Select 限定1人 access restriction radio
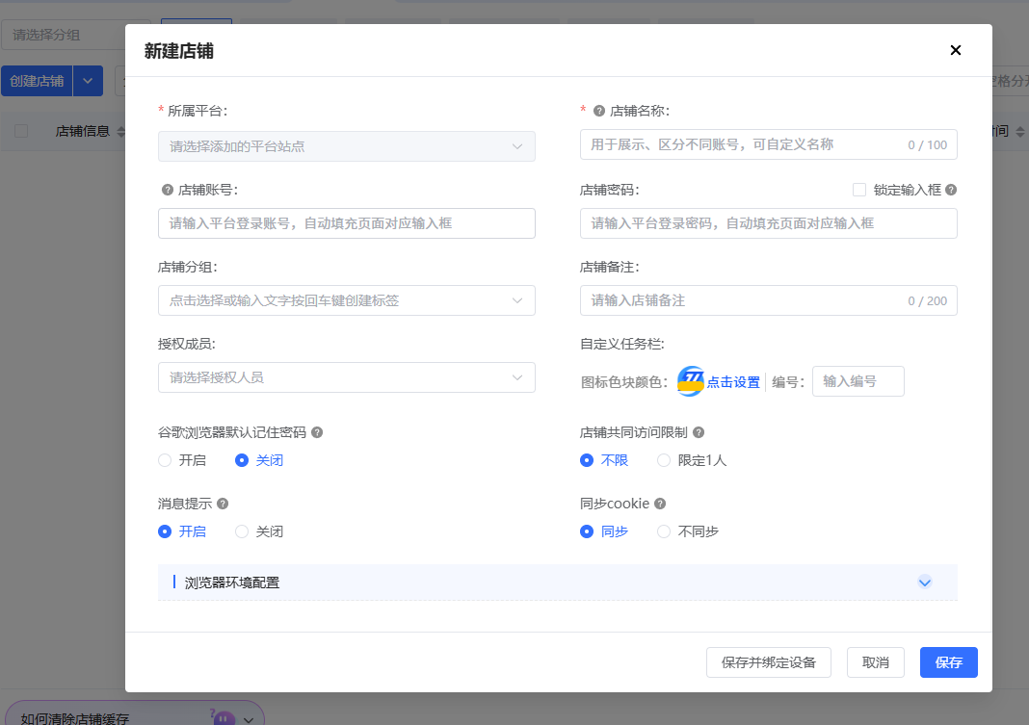This screenshot has width=1029, height=725. [x=664, y=460]
